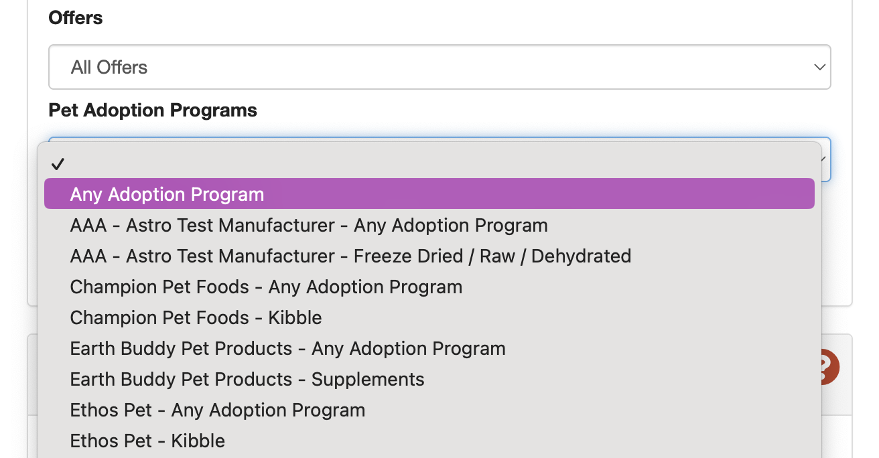Click the word Supplements in the Earth Buddy entry

click(x=368, y=379)
